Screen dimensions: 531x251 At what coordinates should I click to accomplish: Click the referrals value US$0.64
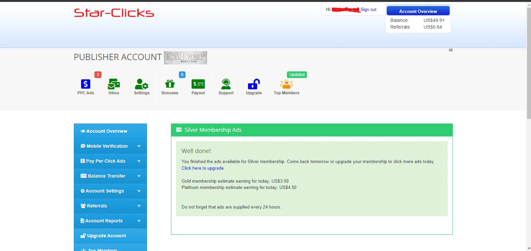pyautogui.click(x=433, y=27)
